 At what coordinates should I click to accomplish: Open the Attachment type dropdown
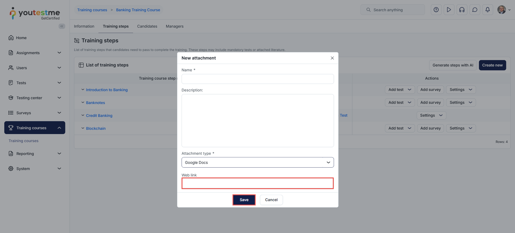257,163
